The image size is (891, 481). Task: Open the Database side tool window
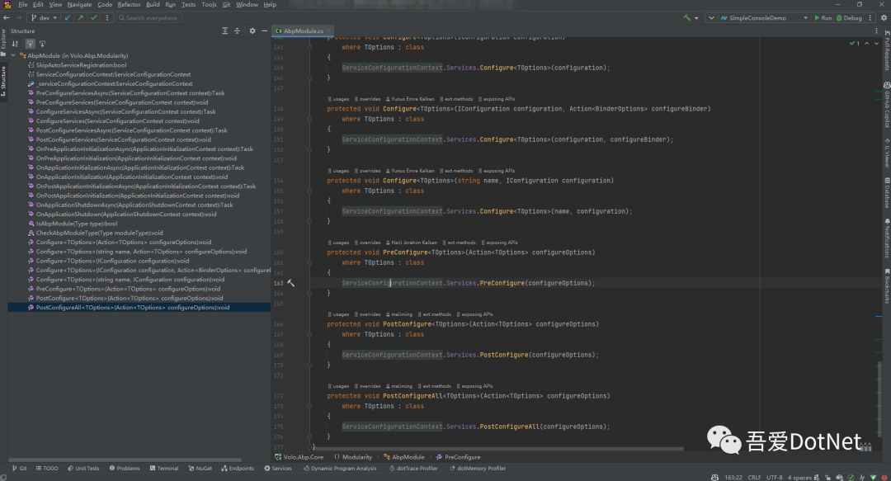pyautogui.click(x=886, y=193)
